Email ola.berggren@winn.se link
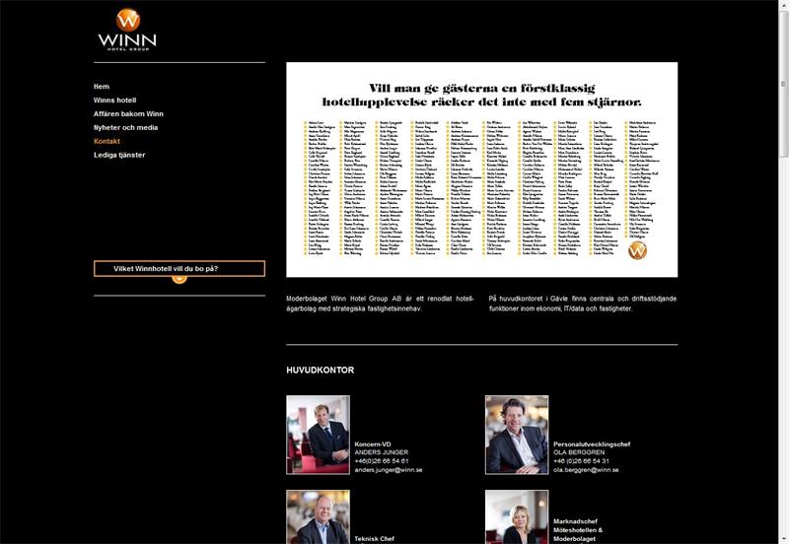The height and width of the screenshot is (544, 789). pos(586,470)
